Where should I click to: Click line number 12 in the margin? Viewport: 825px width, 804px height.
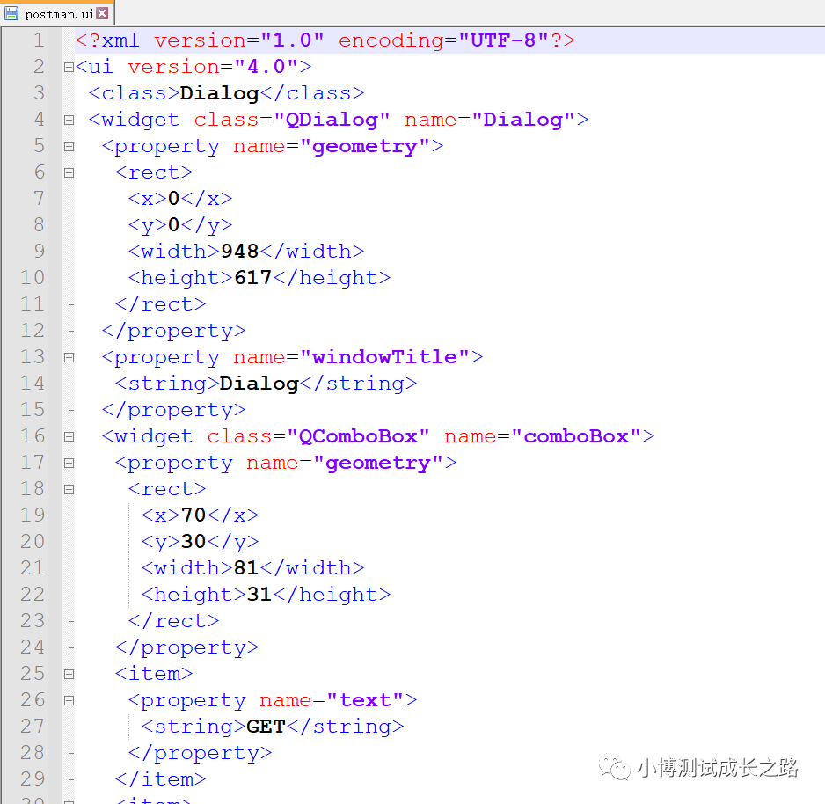pos(33,331)
